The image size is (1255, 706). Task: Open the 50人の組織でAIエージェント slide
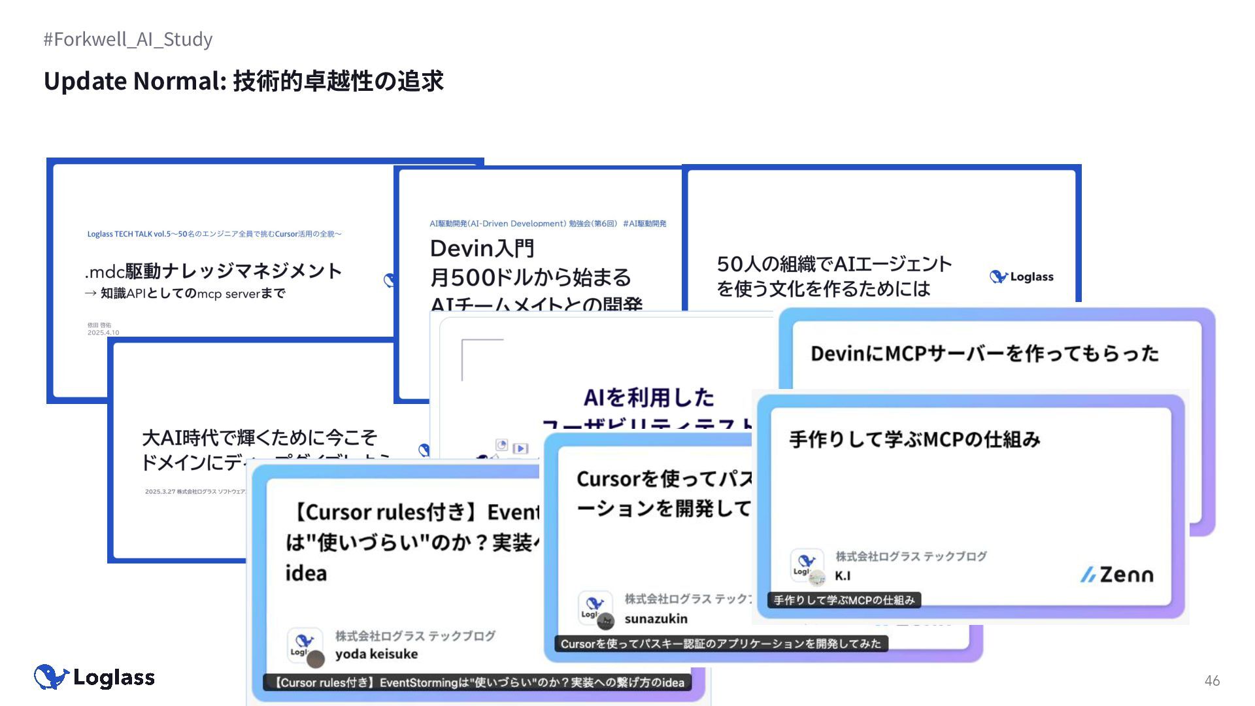click(x=834, y=264)
